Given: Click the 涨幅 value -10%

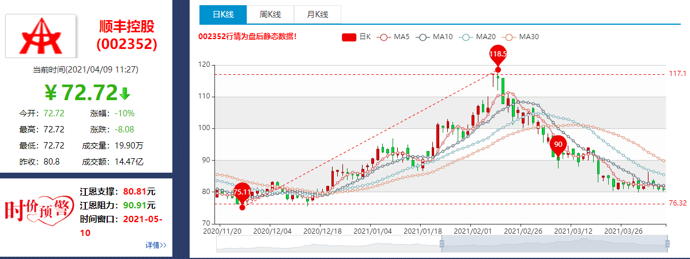Looking at the screenshot, I should [125, 113].
